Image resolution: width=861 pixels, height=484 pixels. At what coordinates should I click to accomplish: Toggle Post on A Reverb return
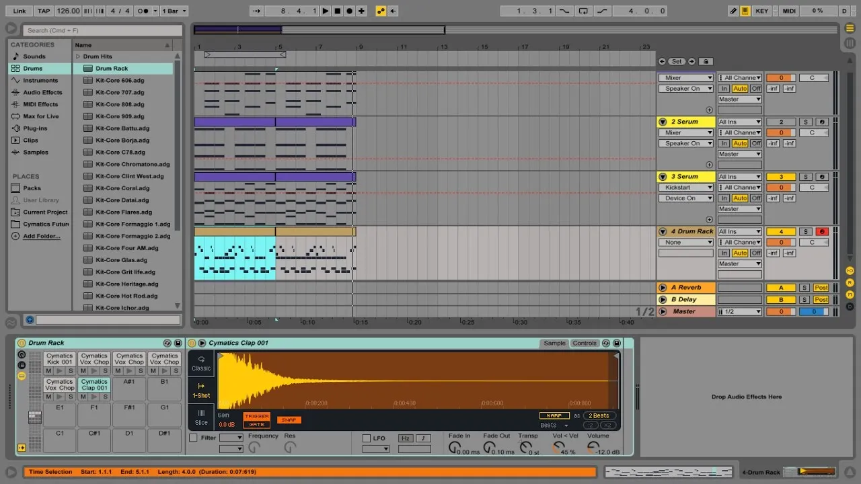coord(821,288)
